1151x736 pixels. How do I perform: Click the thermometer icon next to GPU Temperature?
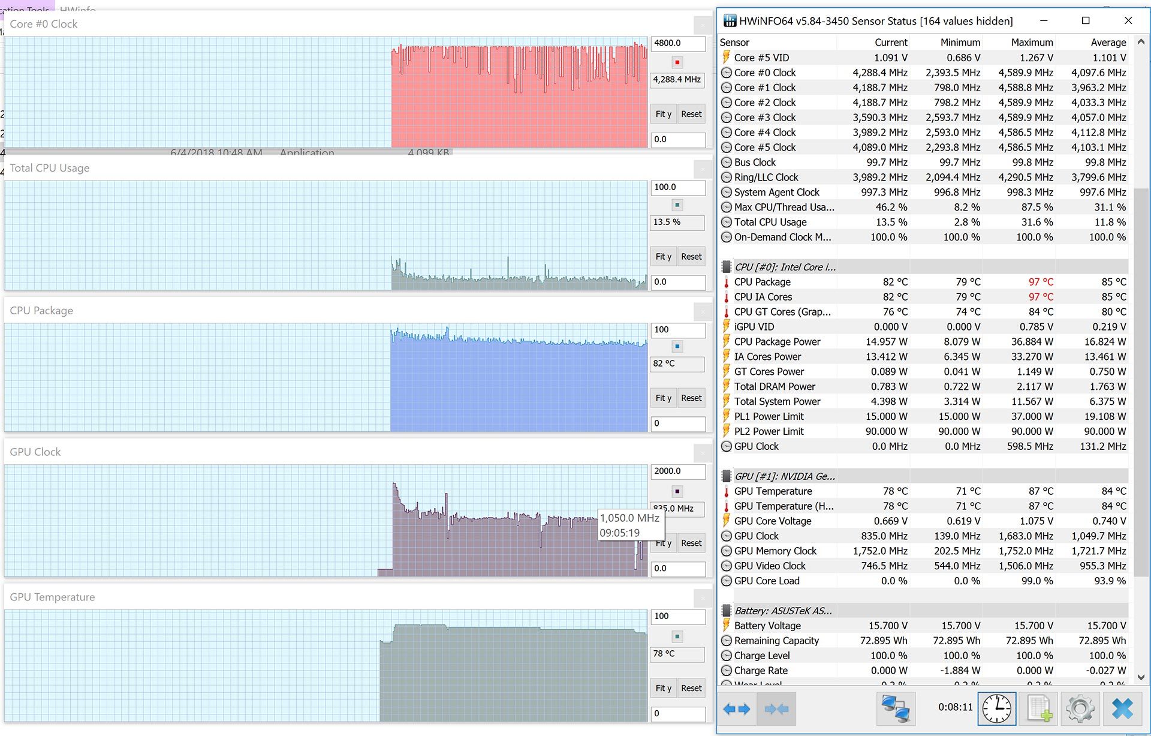point(727,491)
